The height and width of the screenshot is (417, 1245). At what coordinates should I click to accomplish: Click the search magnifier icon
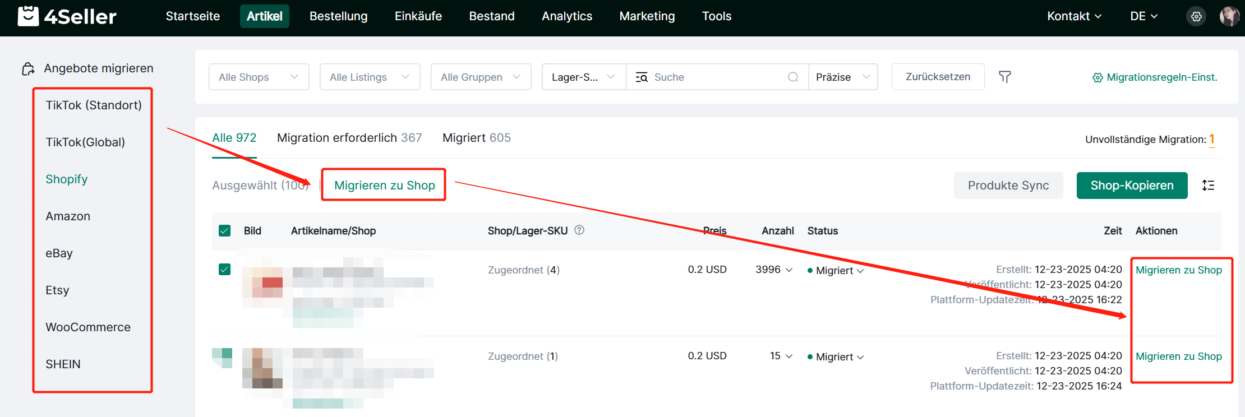[792, 77]
